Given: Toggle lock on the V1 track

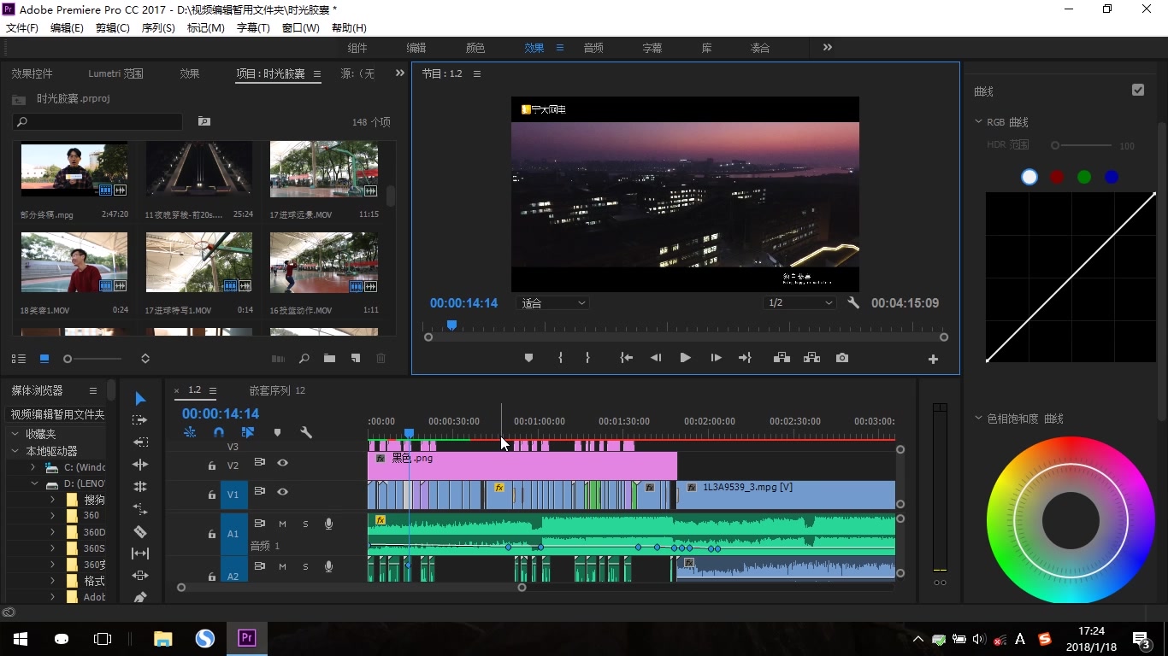Looking at the screenshot, I should click(212, 495).
